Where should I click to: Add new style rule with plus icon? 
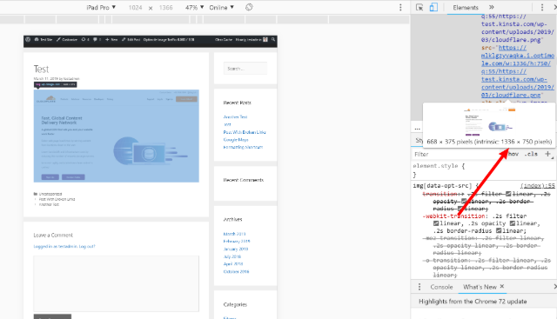tap(547, 154)
